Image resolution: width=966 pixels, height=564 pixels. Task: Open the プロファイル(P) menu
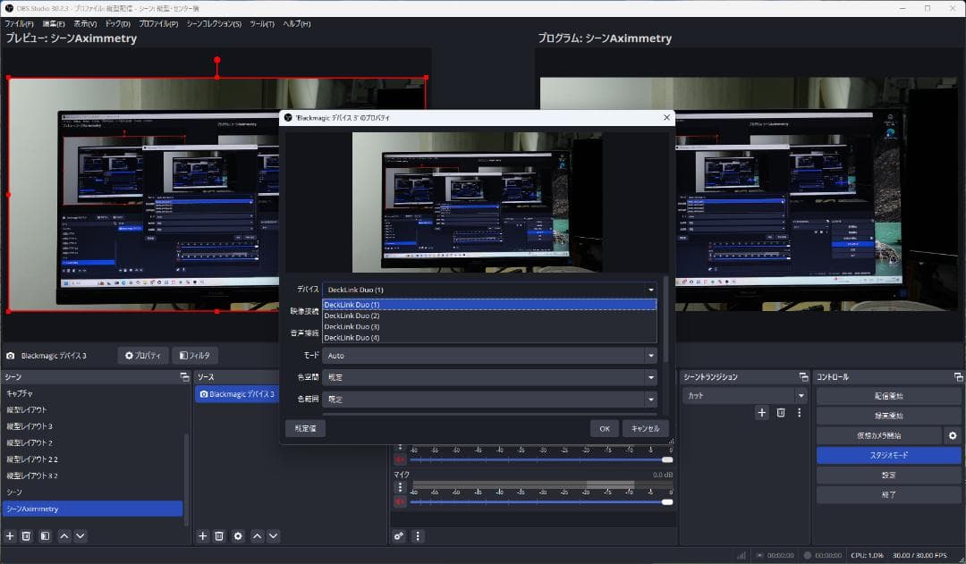click(158, 23)
